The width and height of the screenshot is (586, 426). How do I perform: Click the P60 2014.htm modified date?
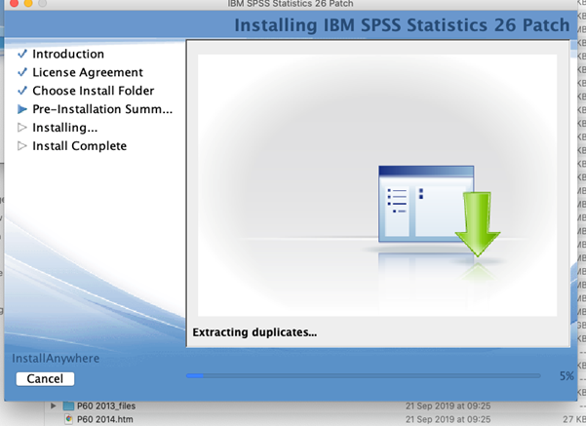click(x=449, y=419)
